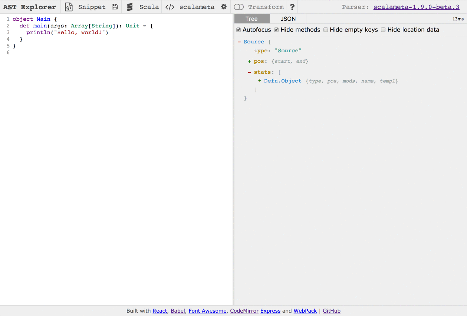This screenshot has width=467, height=316.
Task: Open the WebPack link
Action: coord(305,311)
